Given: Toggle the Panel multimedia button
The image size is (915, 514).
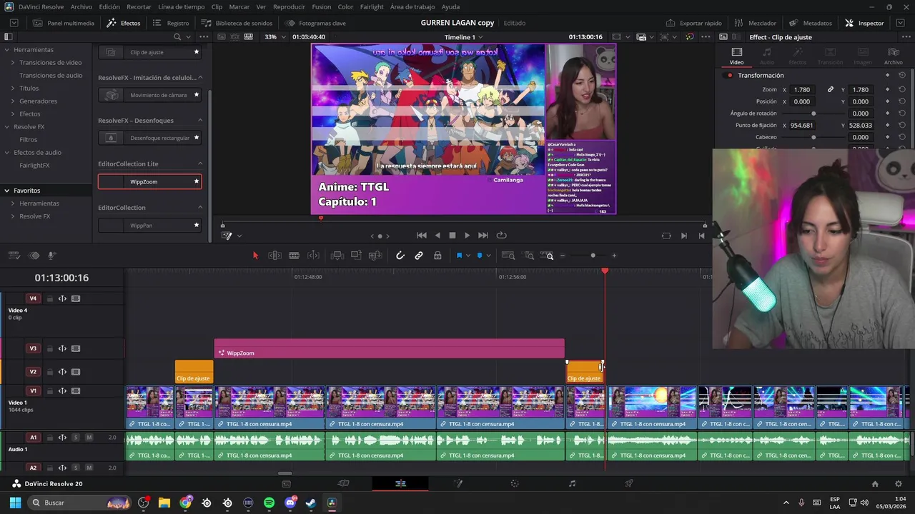Looking at the screenshot, I should pos(64,23).
